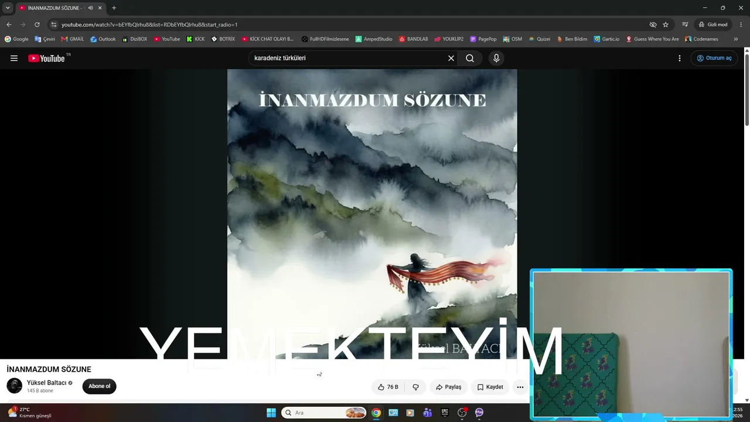Viewport: 750px width, 422px height.
Task: Open the BOTRİX bookmark
Action: coord(223,39)
